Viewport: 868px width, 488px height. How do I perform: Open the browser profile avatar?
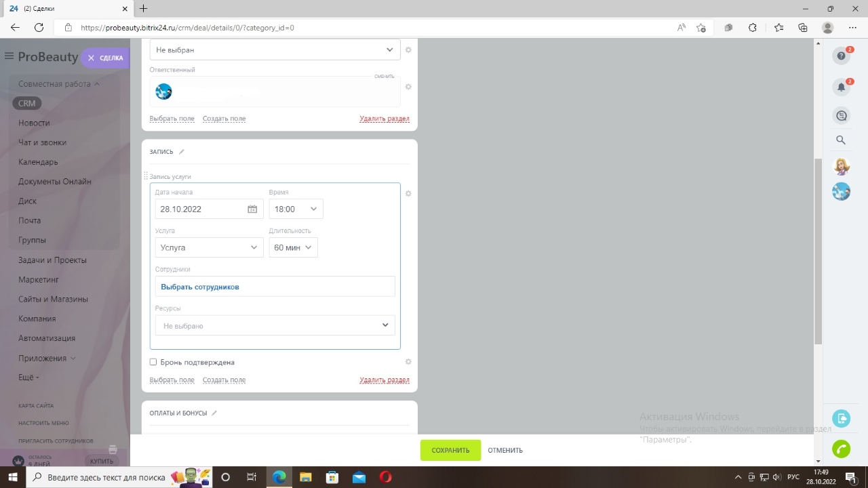click(x=827, y=28)
